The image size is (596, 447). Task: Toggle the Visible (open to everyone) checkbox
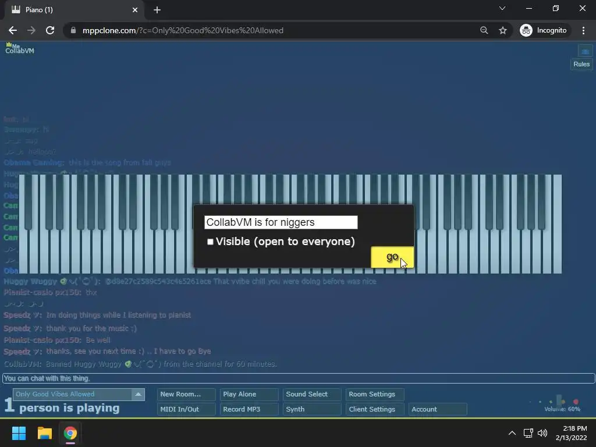210,242
